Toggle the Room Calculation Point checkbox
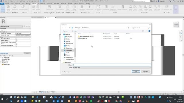 pyautogui.click(x=16, y=46)
